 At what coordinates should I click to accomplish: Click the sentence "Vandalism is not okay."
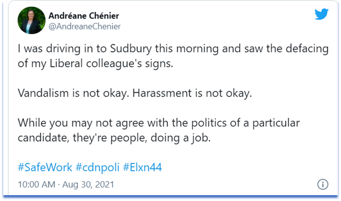(73, 93)
